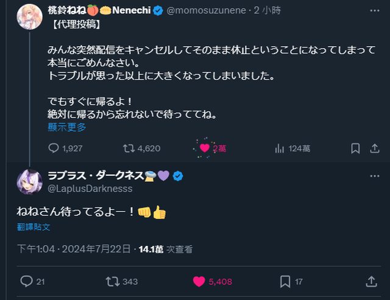Open Nenechi's profile avatar

pyautogui.click(x=29, y=18)
